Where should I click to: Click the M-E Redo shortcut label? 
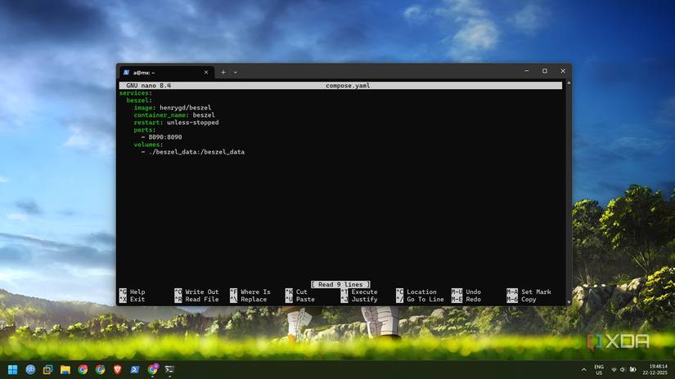click(466, 299)
